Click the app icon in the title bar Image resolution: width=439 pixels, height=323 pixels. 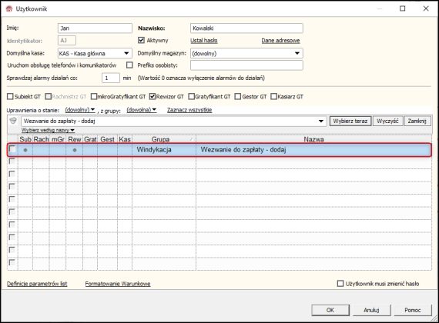9,9
